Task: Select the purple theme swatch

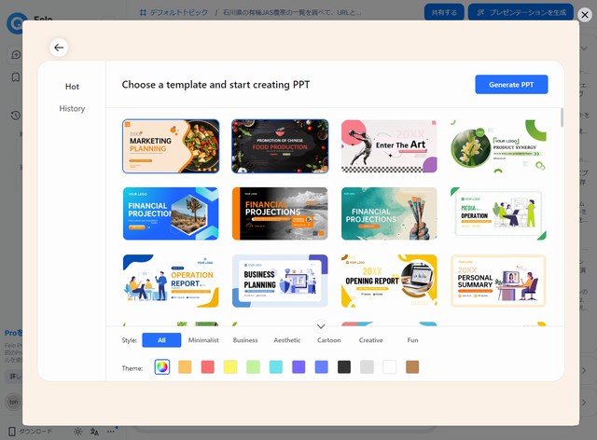Action: 298,367
